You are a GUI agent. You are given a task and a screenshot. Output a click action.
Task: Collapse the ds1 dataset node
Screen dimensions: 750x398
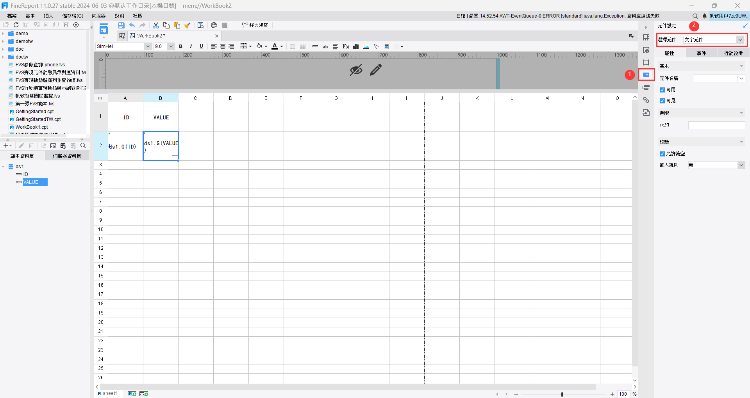click(x=3, y=167)
